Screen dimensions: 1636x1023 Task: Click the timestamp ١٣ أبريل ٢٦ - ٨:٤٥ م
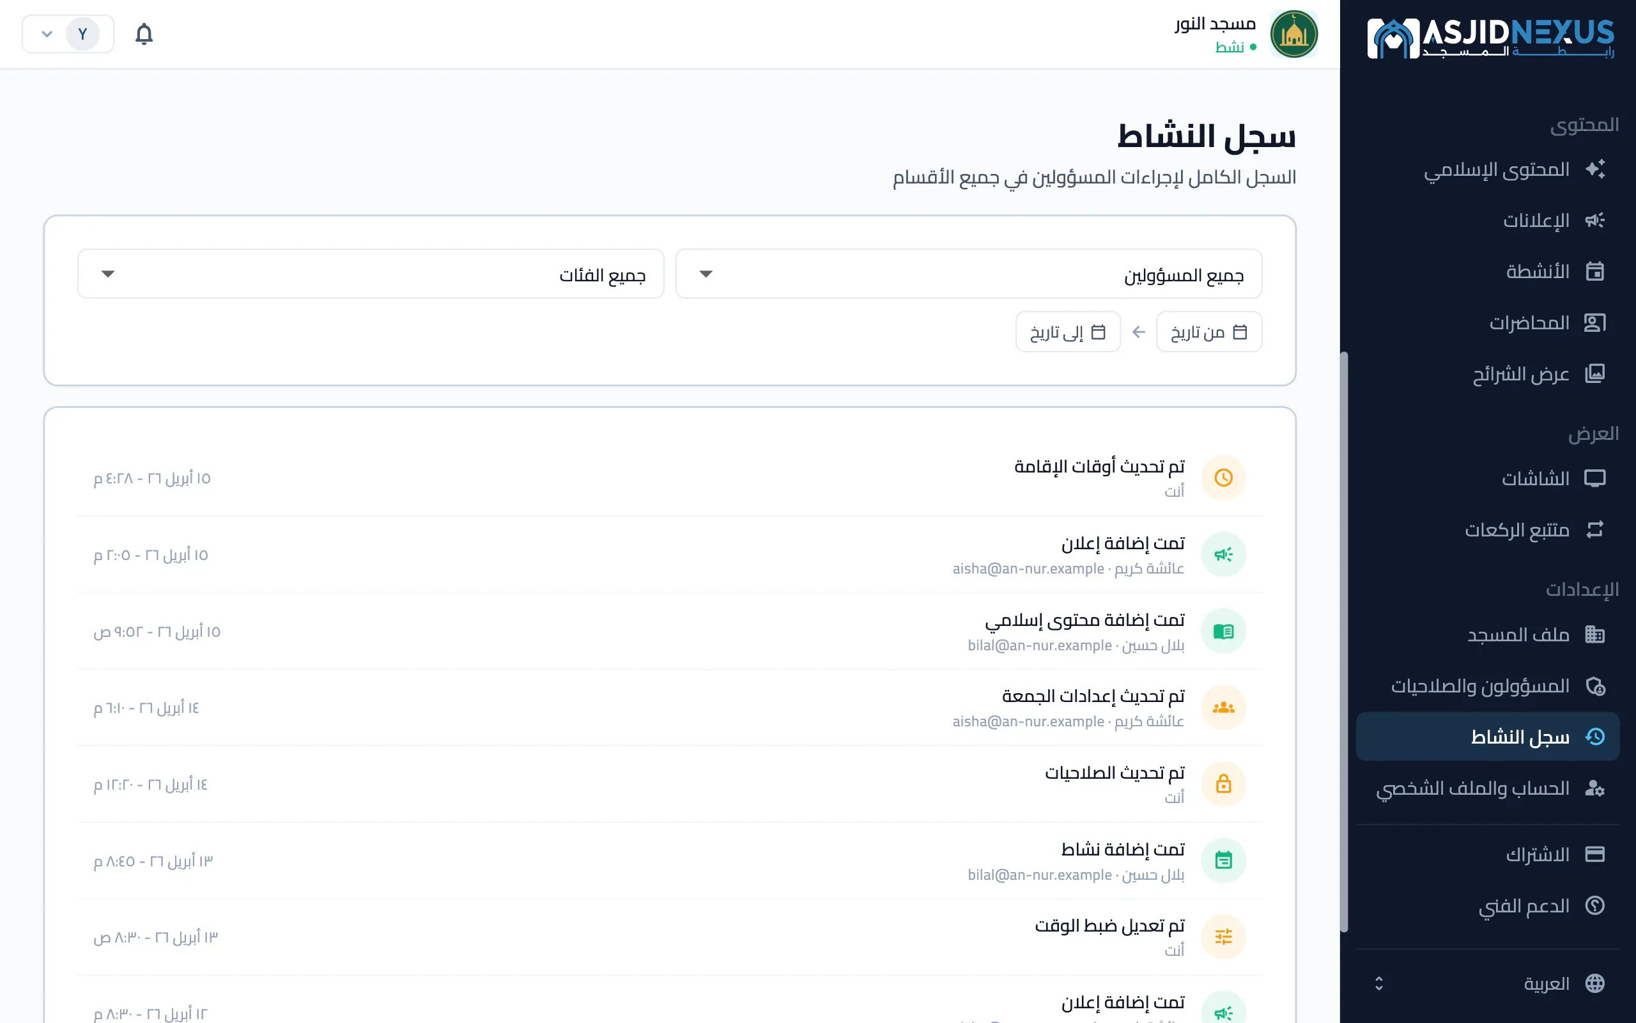tap(153, 861)
